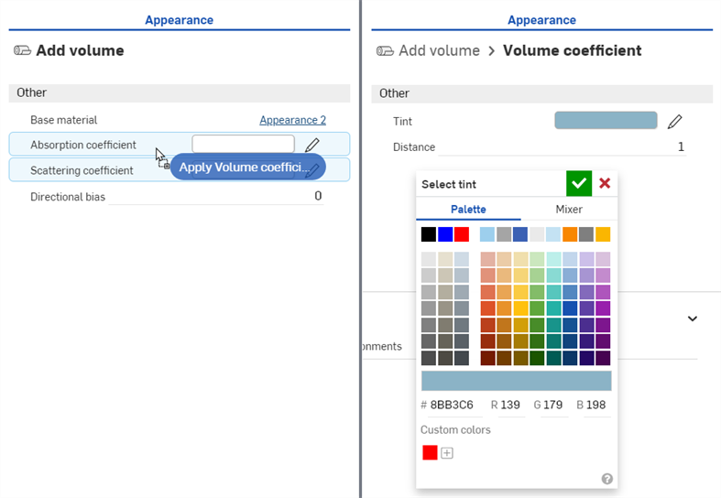The image size is (721, 498).
Task: Select Directional bias label
Action: click(68, 197)
